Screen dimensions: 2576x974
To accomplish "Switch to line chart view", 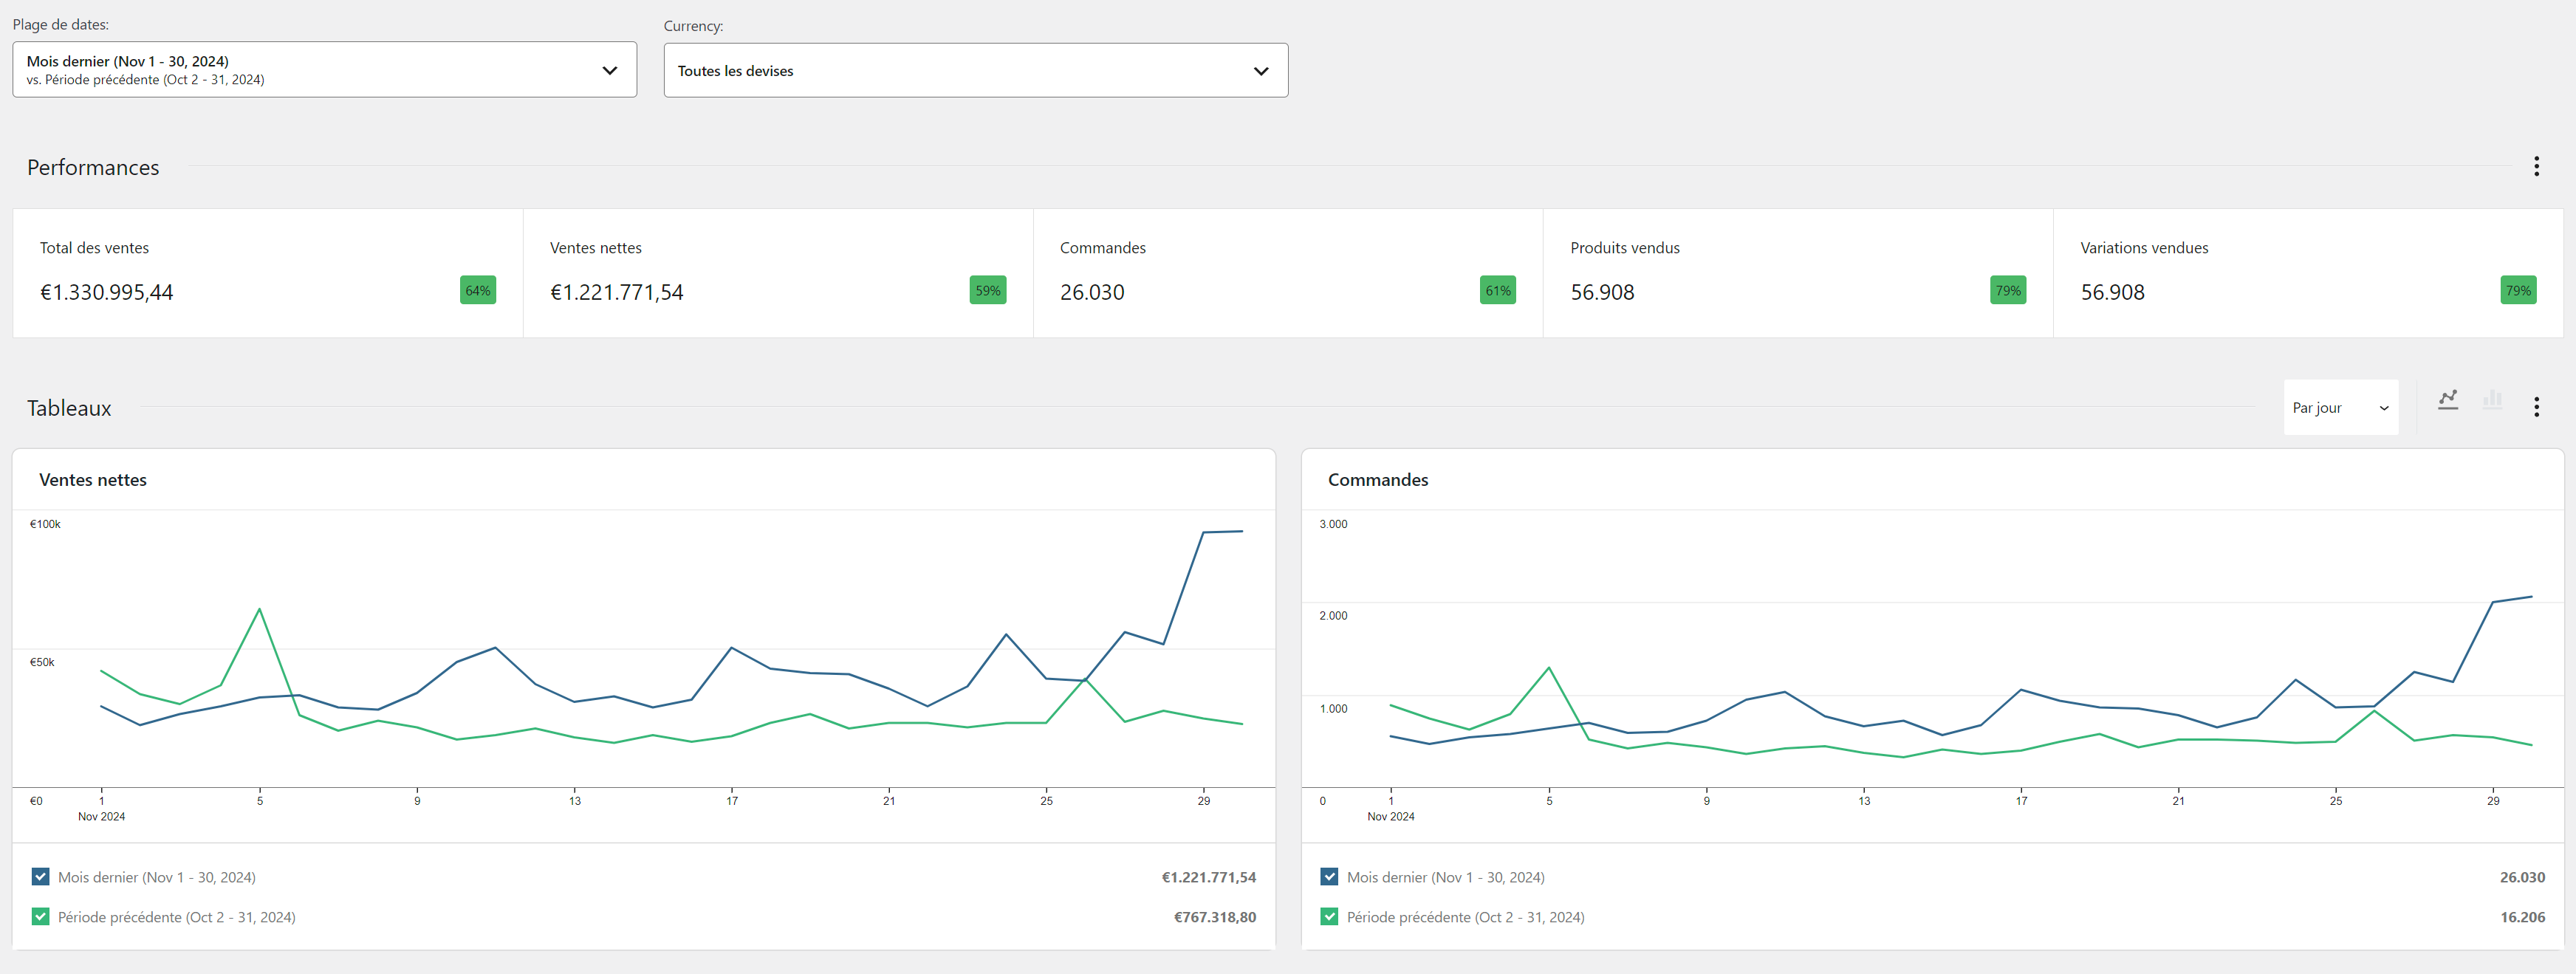I will point(2447,400).
